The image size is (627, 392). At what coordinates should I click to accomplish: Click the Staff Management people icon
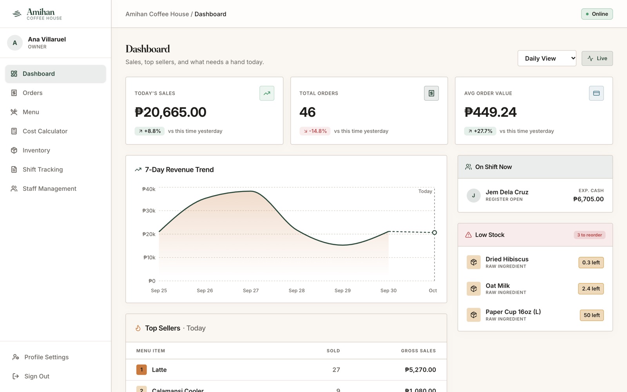pyautogui.click(x=14, y=189)
